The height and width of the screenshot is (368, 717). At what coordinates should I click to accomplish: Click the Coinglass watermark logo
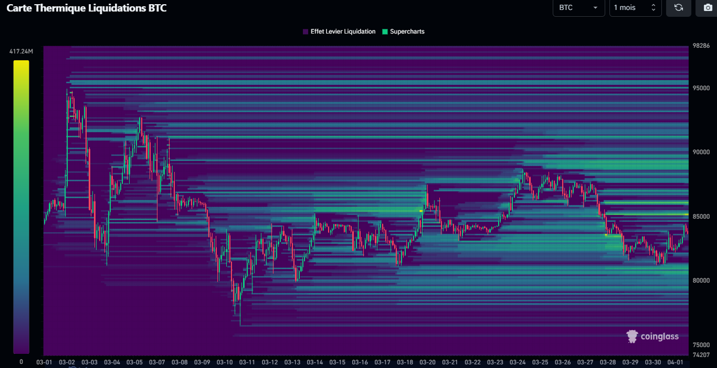tap(652, 337)
